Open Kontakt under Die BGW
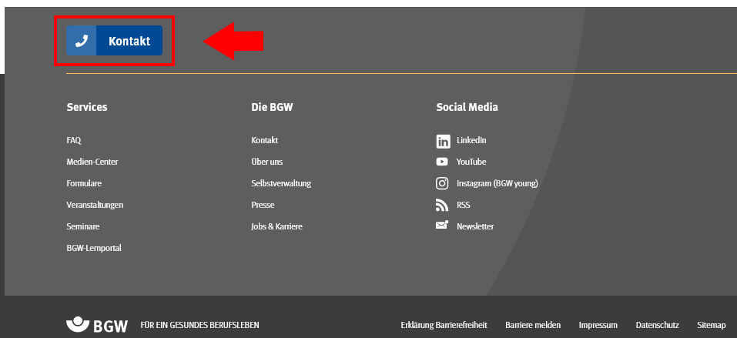This screenshot has width=737, height=338. [x=265, y=140]
